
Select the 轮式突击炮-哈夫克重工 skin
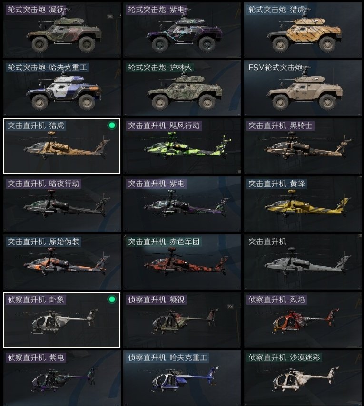point(62,88)
